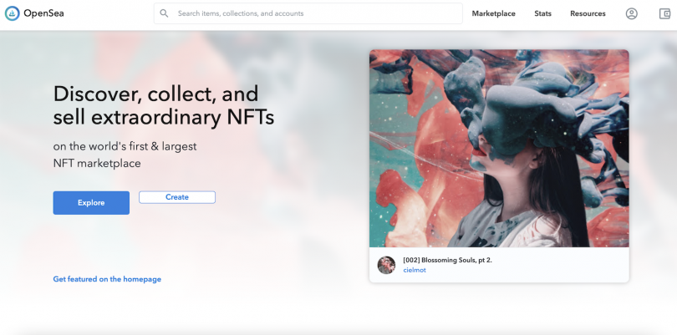Image resolution: width=677 pixels, height=335 pixels.
Task: Click the OpenSea ship logo icon
Action: (12, 13)
